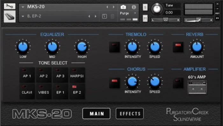223x126 pixels.
Task: Click the Reverb AMOUNT knob
Action: click(197, 47)
